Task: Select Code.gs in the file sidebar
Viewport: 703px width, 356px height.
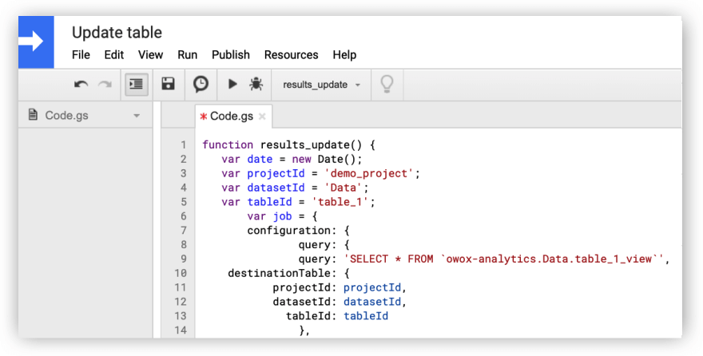Action: (x=66, y=115)
